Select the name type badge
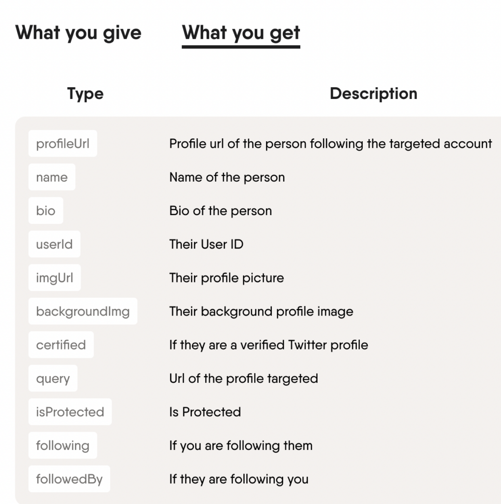Image resolution: width=501 pixels, height=504 pixels. (51, 177)
